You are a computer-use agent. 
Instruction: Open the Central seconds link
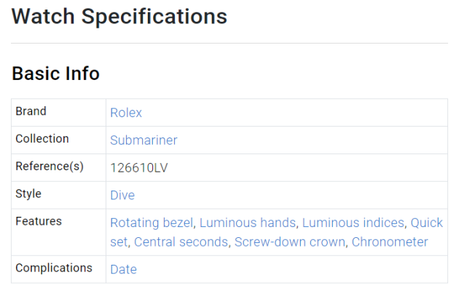click(181, 242)
